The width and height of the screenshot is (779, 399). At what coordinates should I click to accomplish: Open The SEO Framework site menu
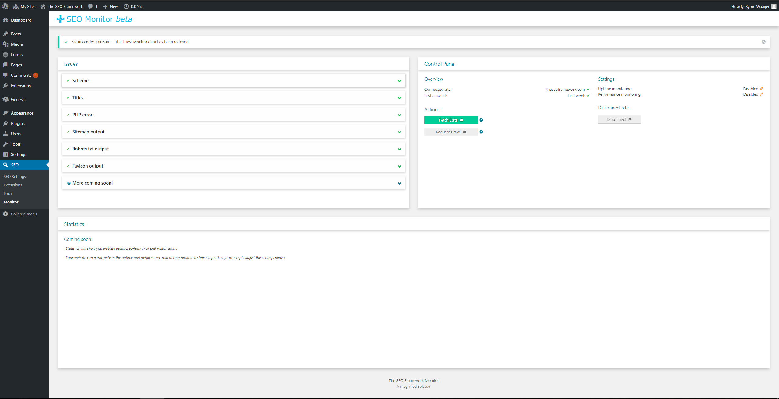[x=62, y=6]
